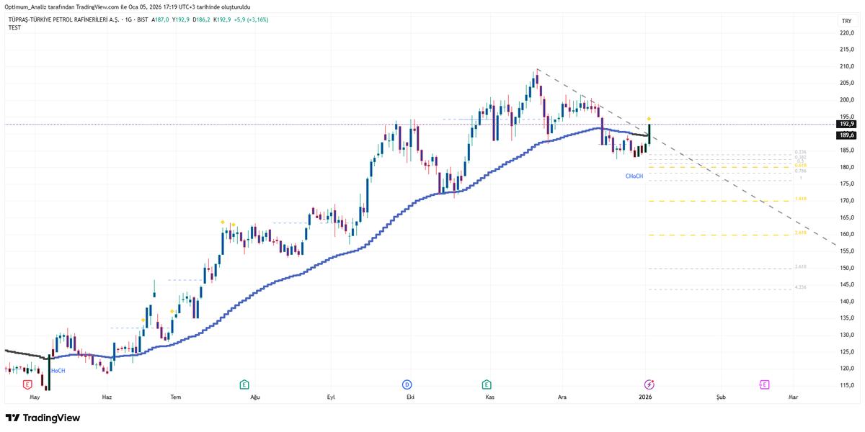Click the TRY currency label
The image size is (865, 432).
(x=846, y=22)
